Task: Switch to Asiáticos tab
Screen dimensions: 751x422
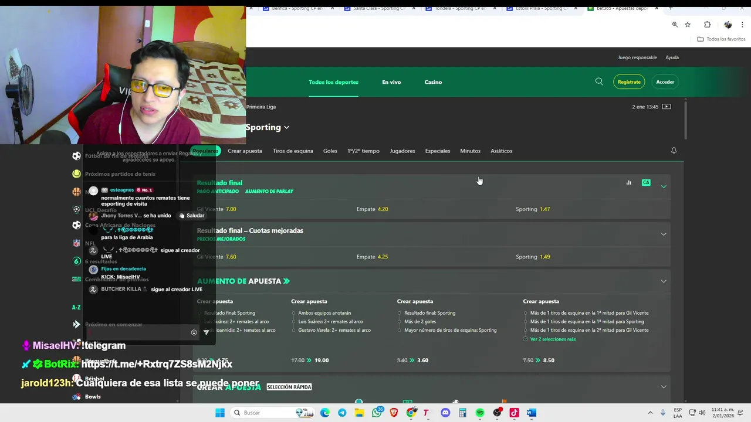Action: 502,151
